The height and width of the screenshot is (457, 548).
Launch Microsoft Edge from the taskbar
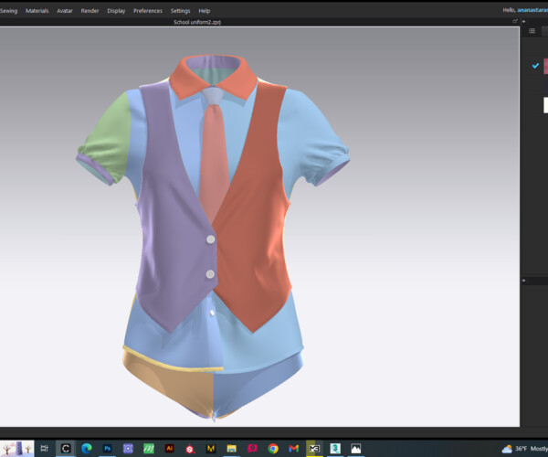point(87,448)
